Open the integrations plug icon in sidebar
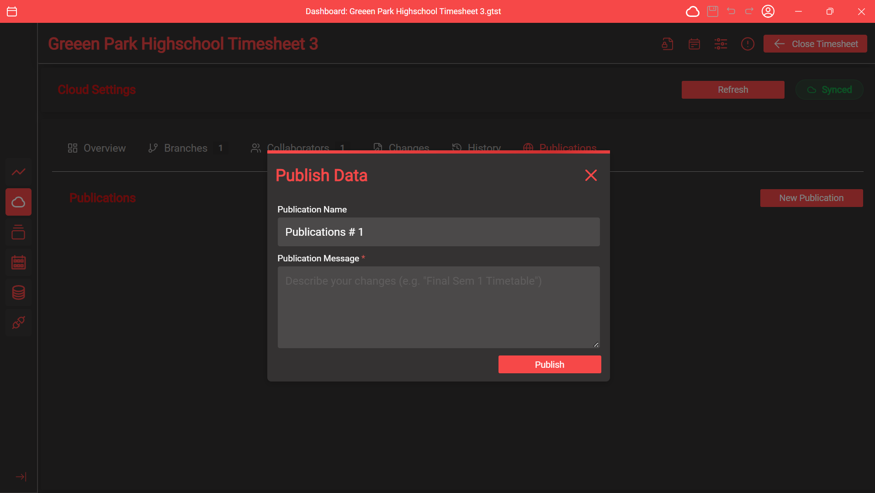The height and width of the screenshot is (493, 875). coord(18,323)
